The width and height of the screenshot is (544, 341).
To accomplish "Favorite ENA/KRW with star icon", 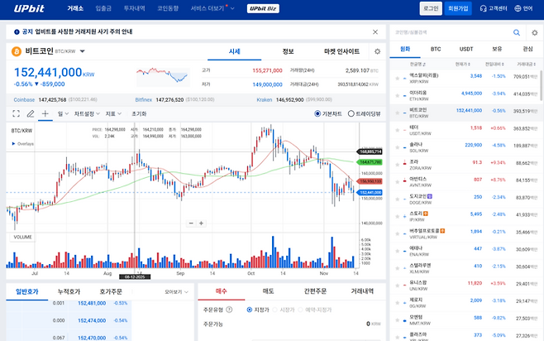I will pyautogui.click(x=397, y=251).
